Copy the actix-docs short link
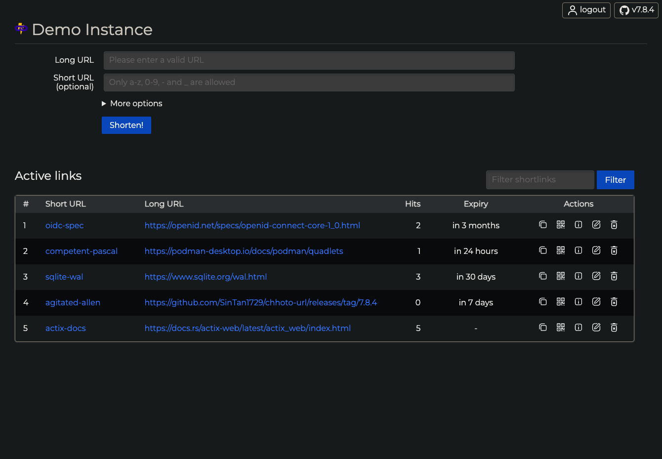The image size is (662, 459). click(x=542, y=328)
